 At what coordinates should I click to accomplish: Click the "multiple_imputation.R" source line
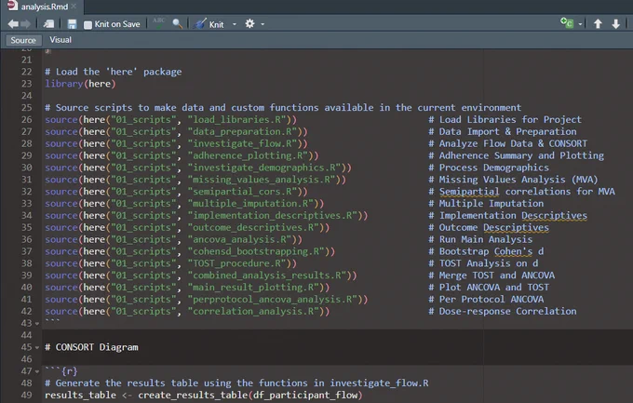184,204
